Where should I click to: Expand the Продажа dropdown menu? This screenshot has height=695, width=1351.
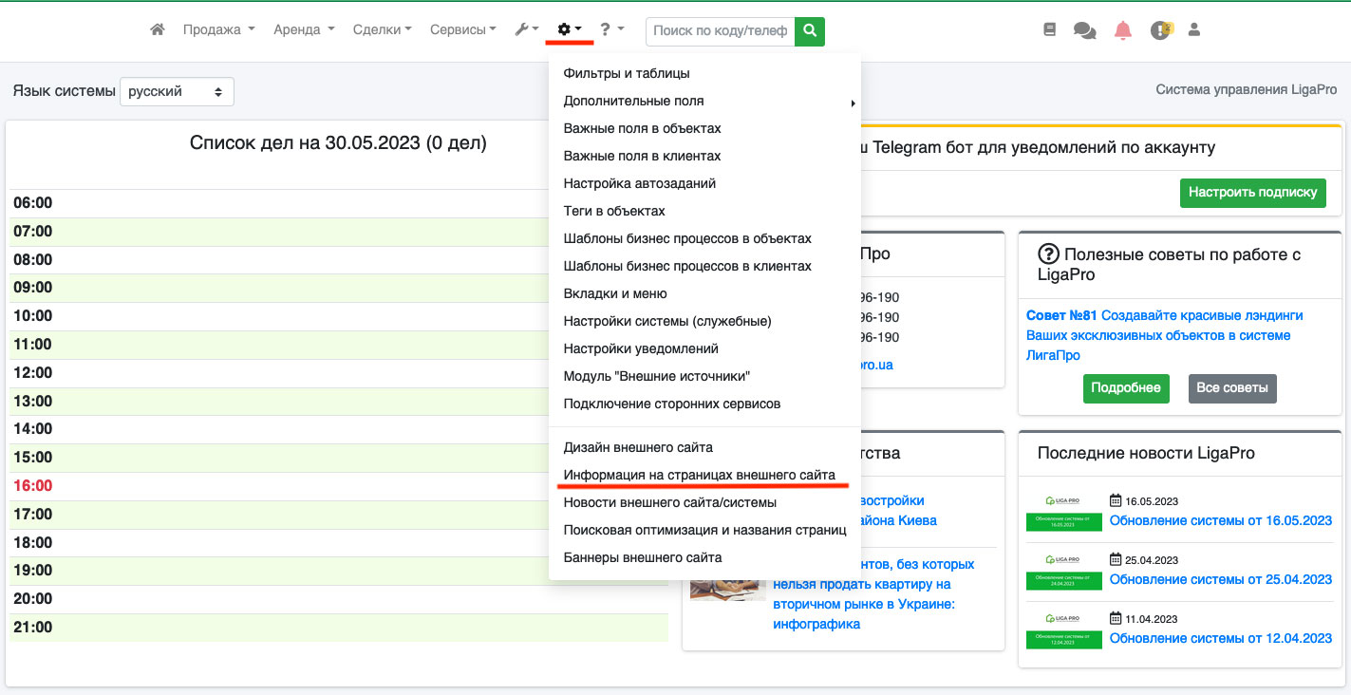219,29
